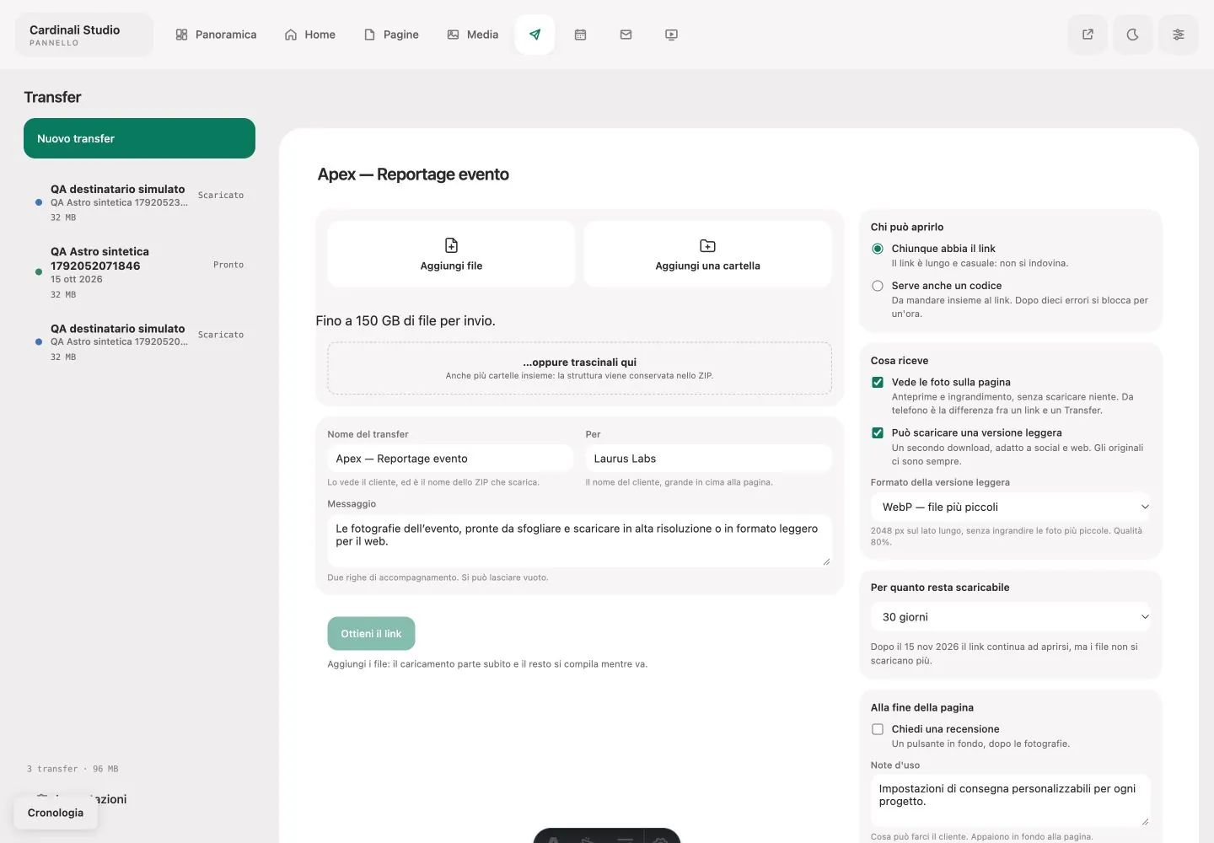Open the sliders settings icon button
The image size is (1214, 843).
[x=1179, y=35]
